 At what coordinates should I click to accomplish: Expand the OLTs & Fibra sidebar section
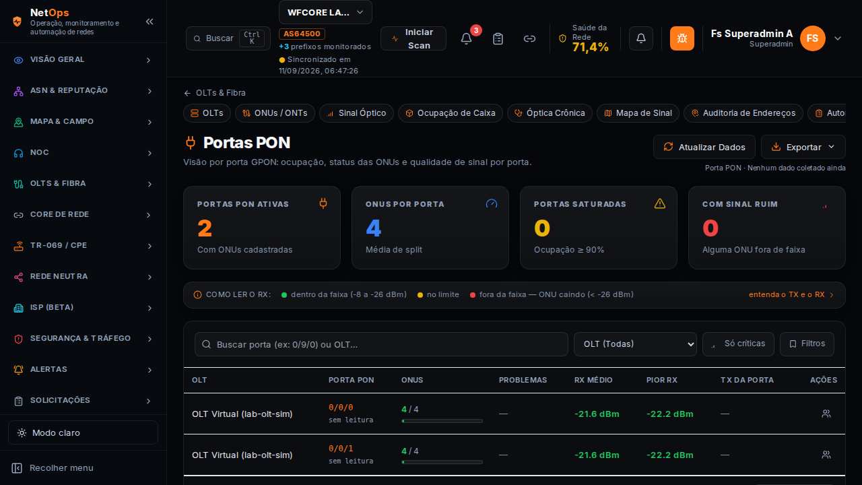(x=84, y=184)
